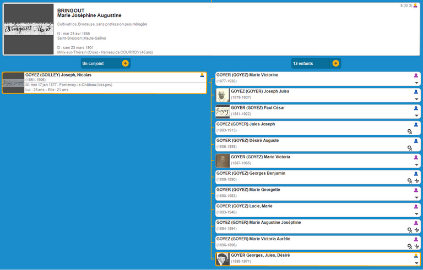This screenshot has width=423, height=270.
Task: Click the no-union icon for Marie Victoria Aurélie
Action: 410,246
